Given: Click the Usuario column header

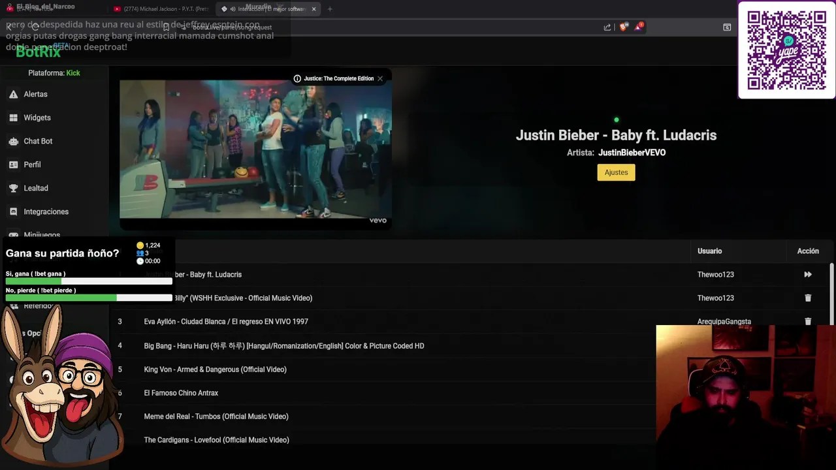Looking at the screenshot, I should (x=709, y=251).
